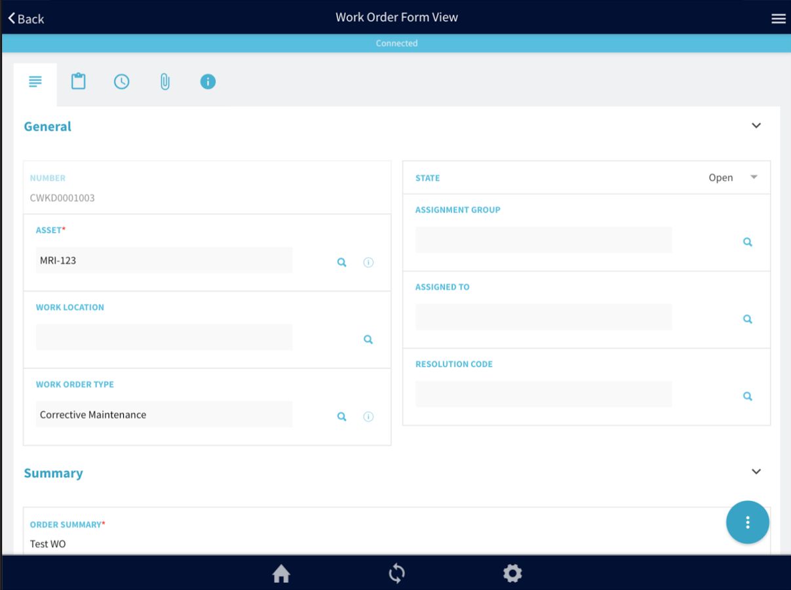Screen dimensions: 791x590
Task: Tap the Home icon in bottom bar
Action: coord(281,574)
